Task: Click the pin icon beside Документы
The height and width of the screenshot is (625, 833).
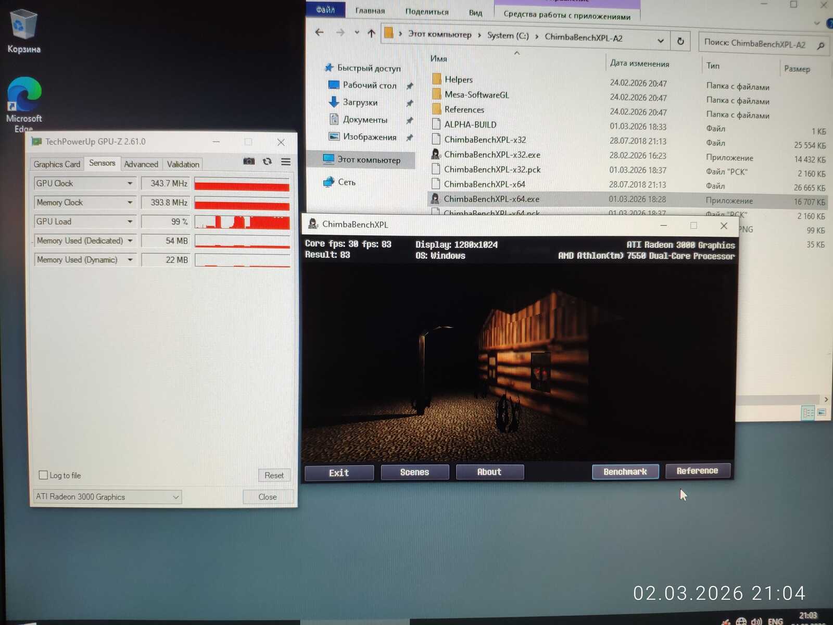Action: point(410,120)
